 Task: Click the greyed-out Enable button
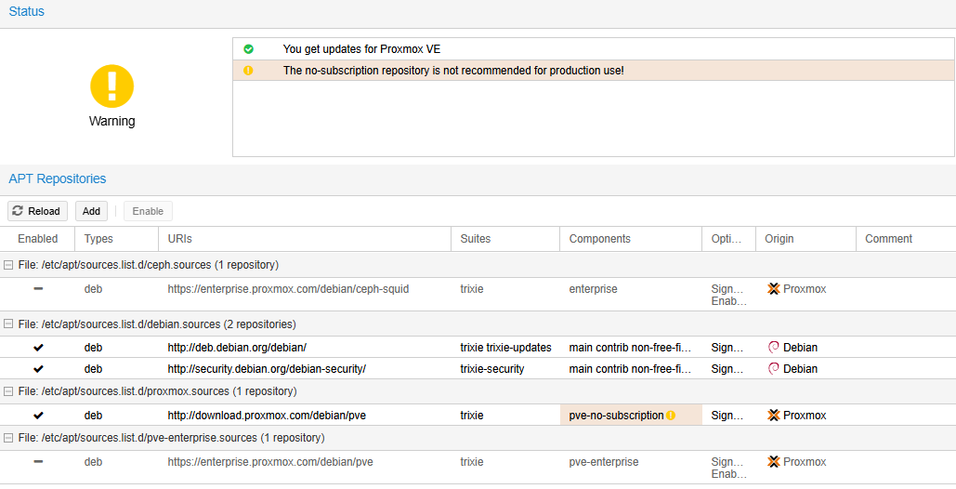pyautogui.click(x=148, y=211)
